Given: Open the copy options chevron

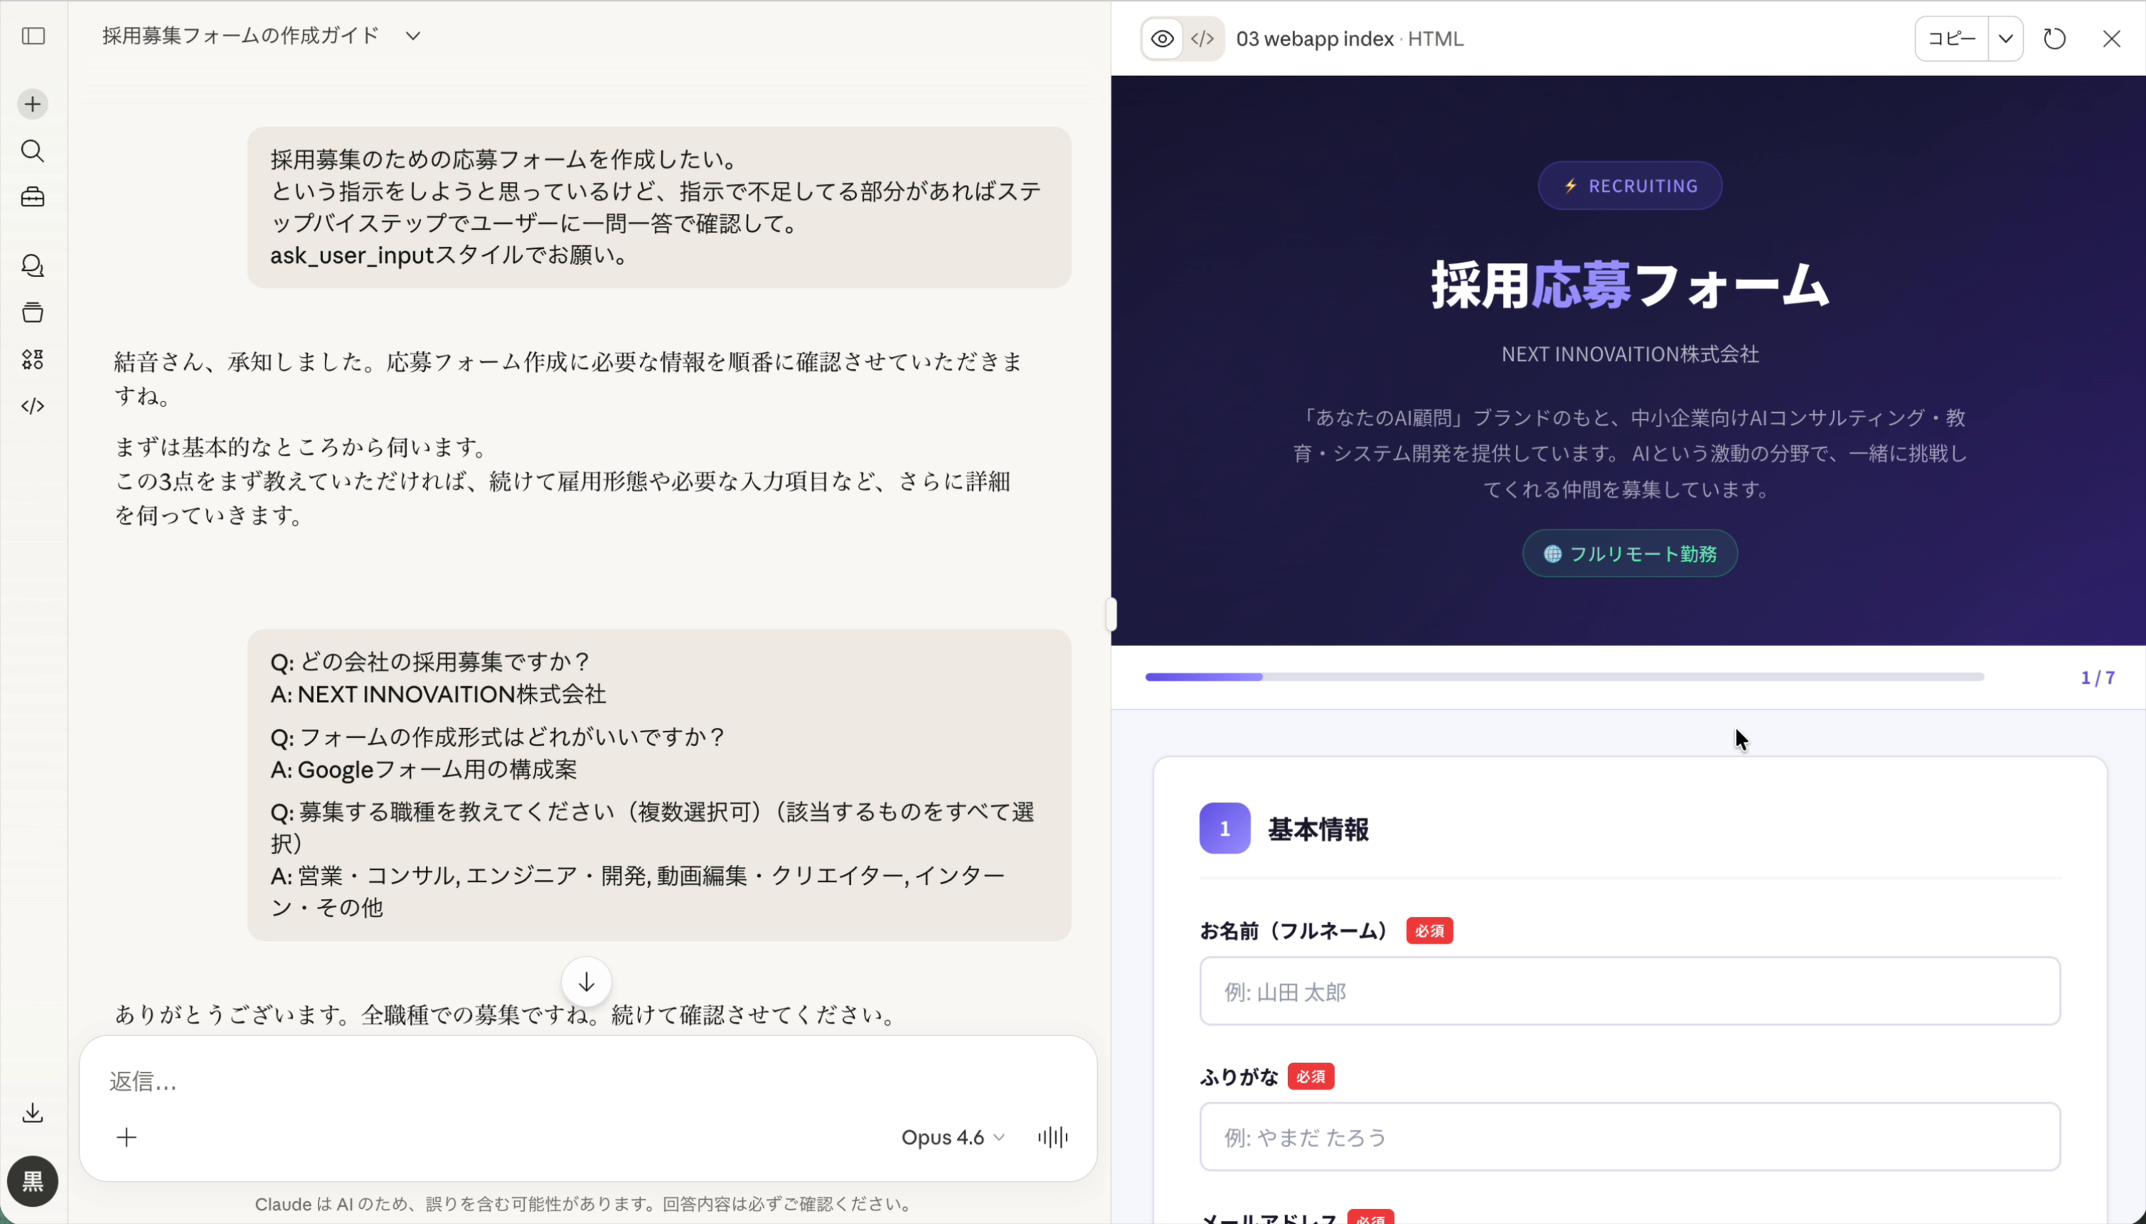Looking at the screenshot, I should tap(2007, 38).
